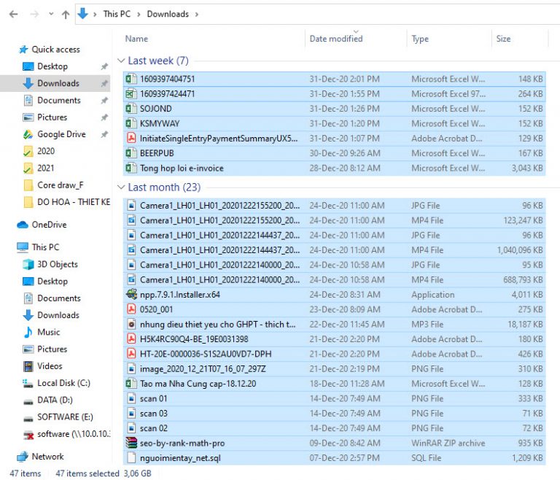Click the Forward navigation arrow
560x480 pixels.
point(34,15)
